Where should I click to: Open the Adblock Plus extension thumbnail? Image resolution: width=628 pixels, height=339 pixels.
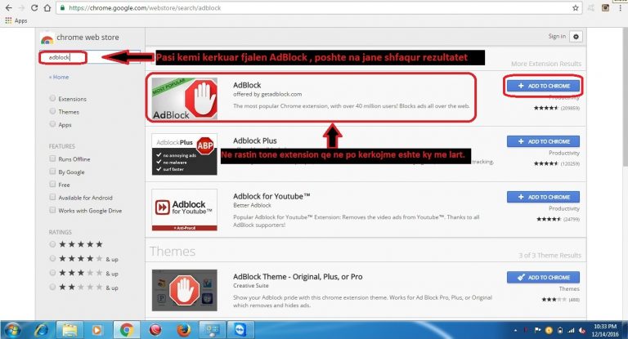[184, 154]
